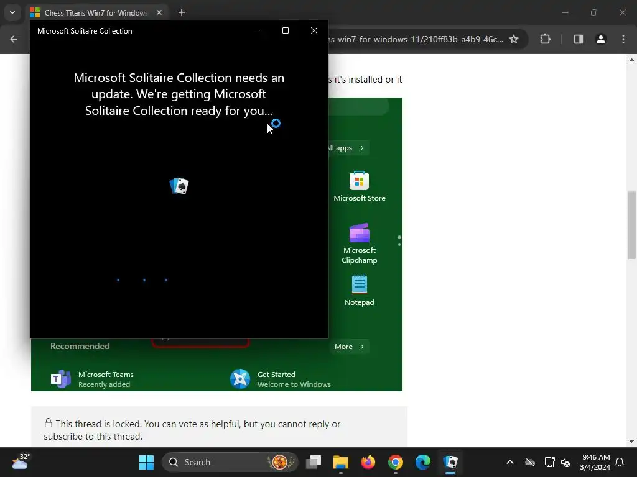Expand the hidden system tray icons
637x477 pixels.
(510, 462)
